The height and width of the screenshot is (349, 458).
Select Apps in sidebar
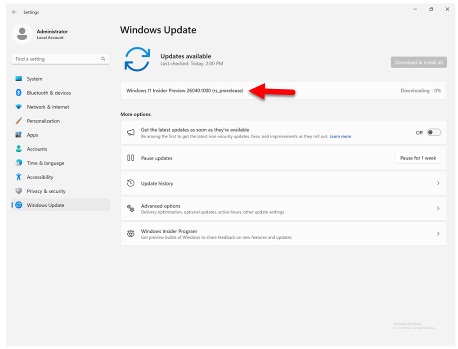point(61,134)
